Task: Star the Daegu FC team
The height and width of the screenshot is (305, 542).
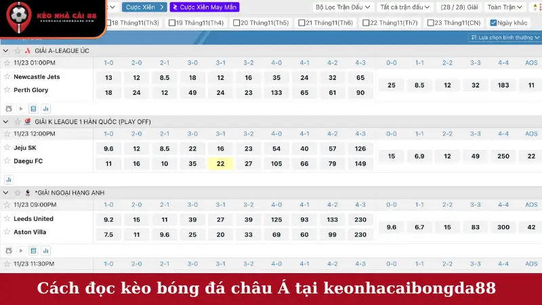Action: [x=7, y=161]
